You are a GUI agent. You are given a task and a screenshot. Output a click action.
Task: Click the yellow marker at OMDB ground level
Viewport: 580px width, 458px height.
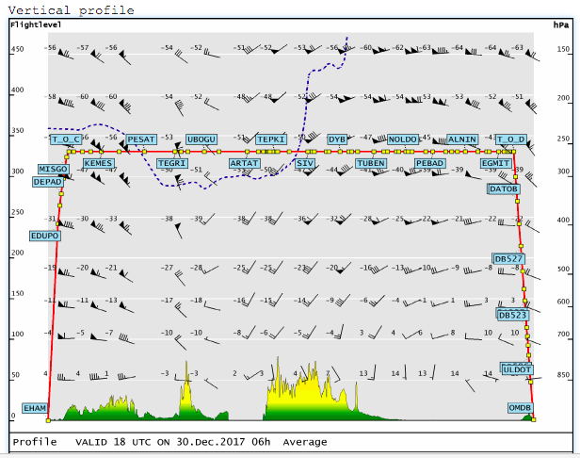(x=533, y=419)
